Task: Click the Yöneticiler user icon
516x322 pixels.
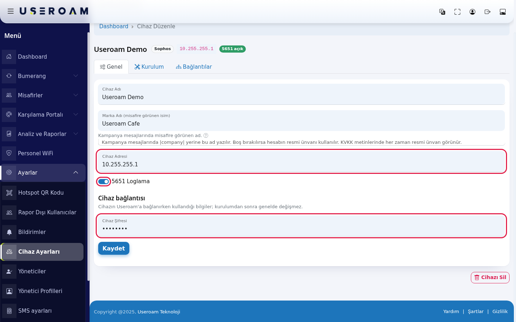Action: (x=9, y=272)
